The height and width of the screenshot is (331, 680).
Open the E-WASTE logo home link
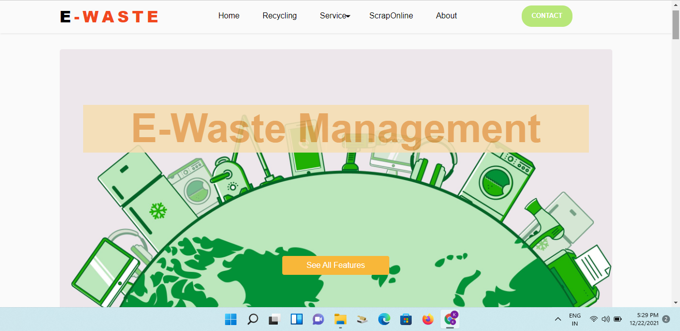(x=109, y=16)
